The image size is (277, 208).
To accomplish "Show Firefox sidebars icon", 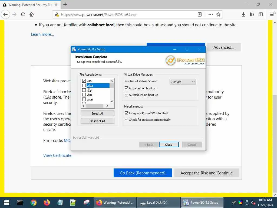I will click(x=261, y=15).
